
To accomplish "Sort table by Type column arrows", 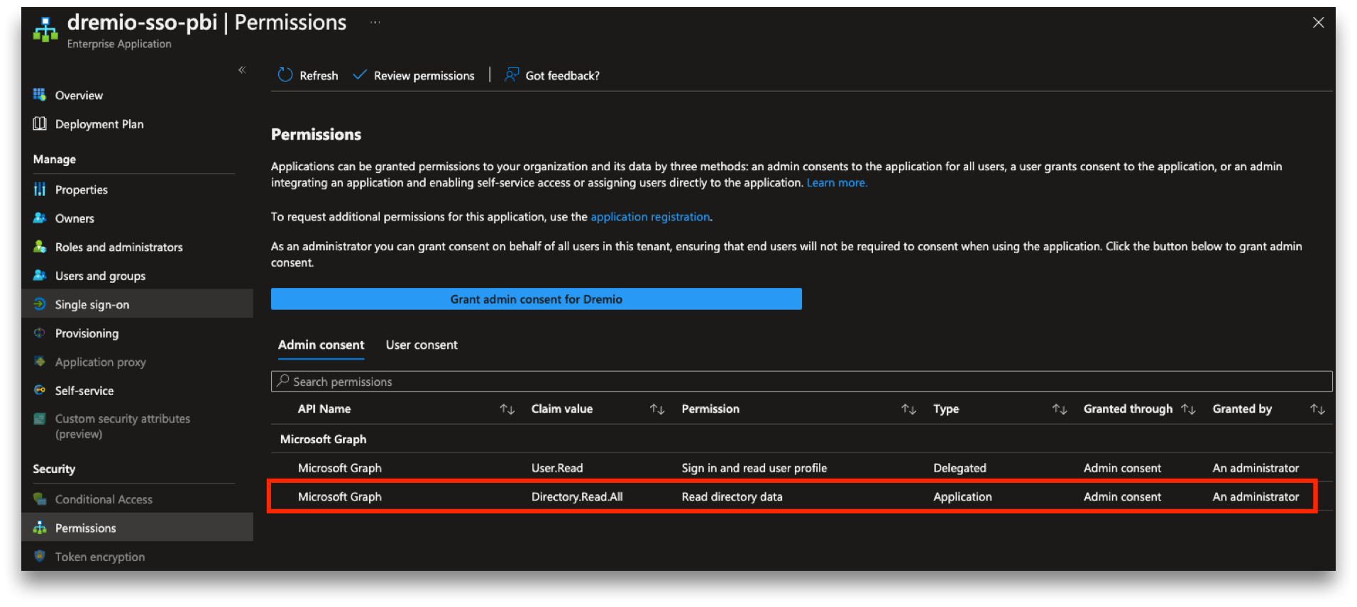I will (1060, 409).
